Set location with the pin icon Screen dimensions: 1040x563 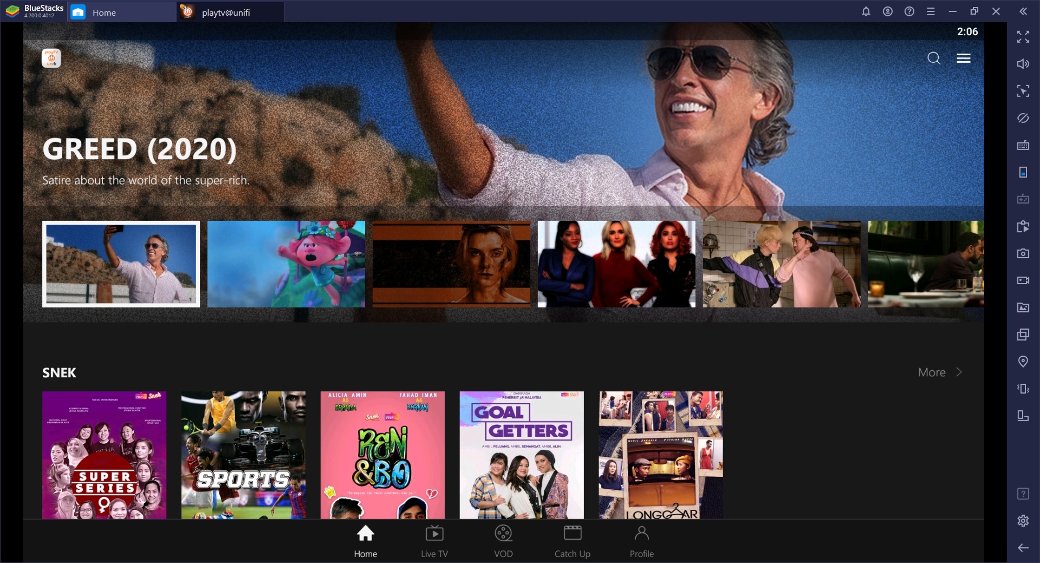tap(1023, 362)
